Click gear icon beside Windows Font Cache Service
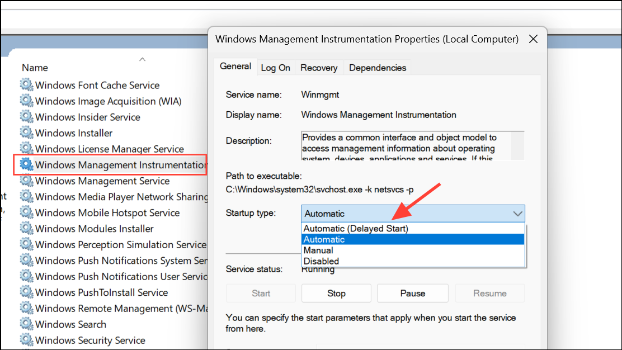Screen dimensions: 622x350 pos(27,84)
